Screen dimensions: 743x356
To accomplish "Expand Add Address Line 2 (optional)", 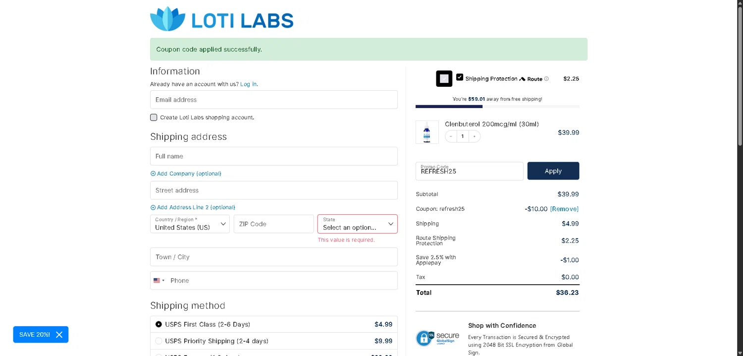I will [x=193, y=207].
